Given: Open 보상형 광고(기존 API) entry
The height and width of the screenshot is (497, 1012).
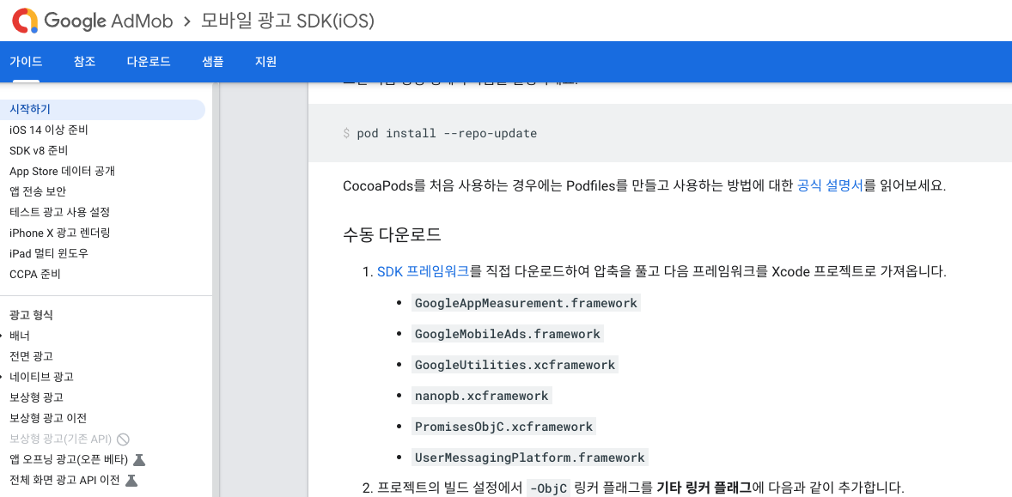Looking at the screenshot, I should pos(61,439).
